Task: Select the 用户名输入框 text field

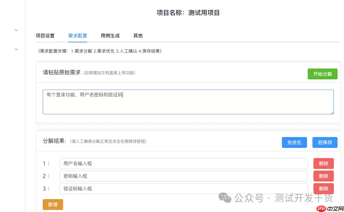Action: point(183,163)
